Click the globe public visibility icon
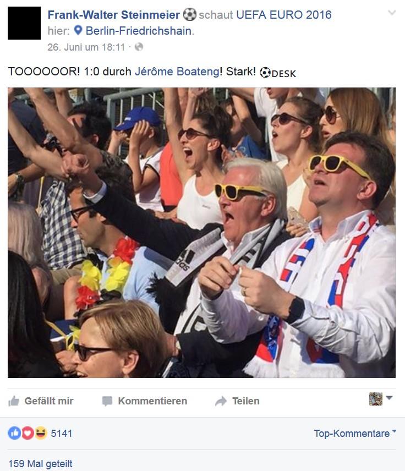The image size is (405, 471). tap(139, 47)
